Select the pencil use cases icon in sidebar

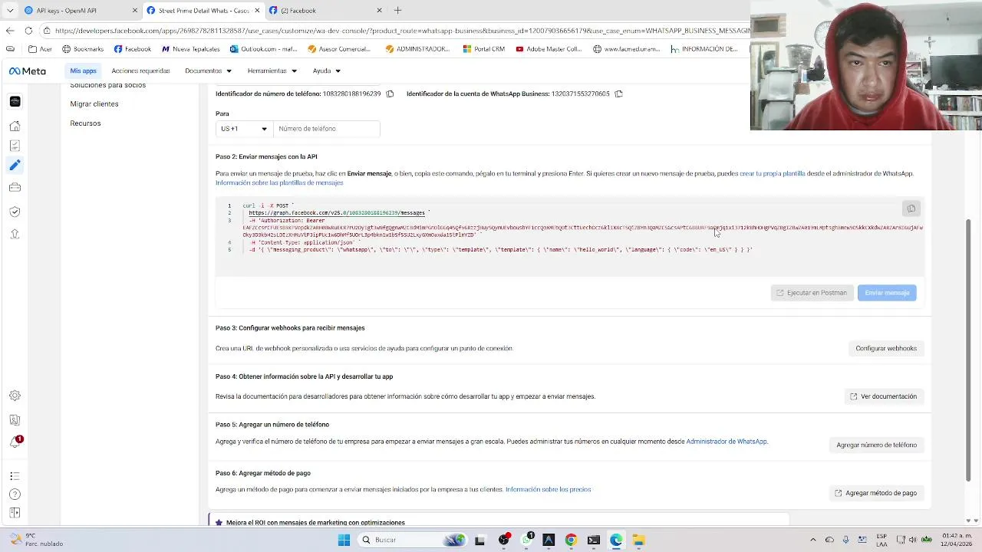(15, 165)
